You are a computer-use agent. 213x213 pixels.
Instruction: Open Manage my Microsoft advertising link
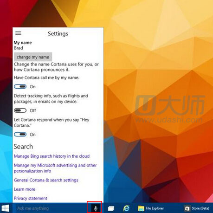click(55, 168)
